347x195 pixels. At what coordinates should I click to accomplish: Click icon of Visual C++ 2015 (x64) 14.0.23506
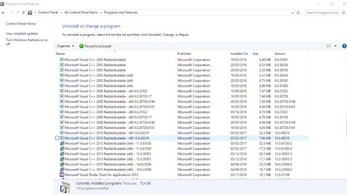click(x=62, y=164)
